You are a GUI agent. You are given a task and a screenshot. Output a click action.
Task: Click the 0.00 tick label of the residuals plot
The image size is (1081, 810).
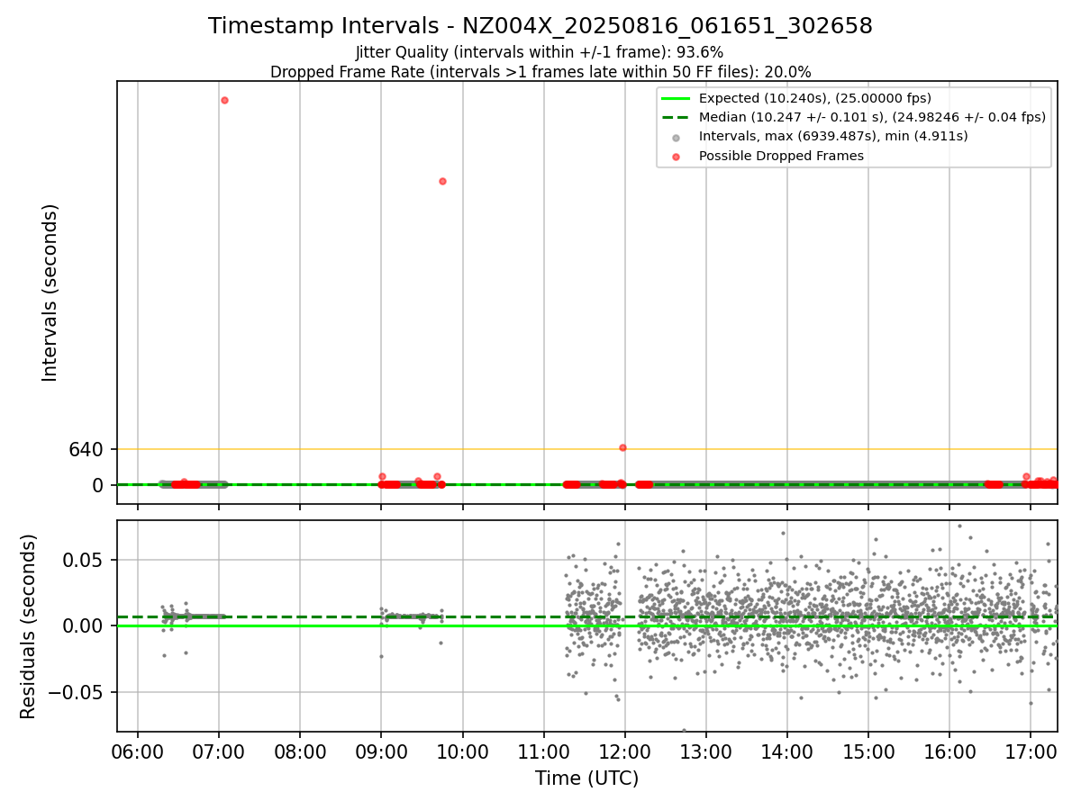coord(85,626)
